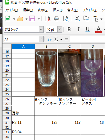Click the cell containing 173

click(x=46, y=120)
